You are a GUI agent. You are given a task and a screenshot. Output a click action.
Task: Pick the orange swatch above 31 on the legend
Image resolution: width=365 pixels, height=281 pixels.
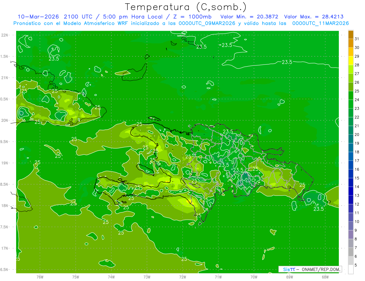tap(351, 35)
